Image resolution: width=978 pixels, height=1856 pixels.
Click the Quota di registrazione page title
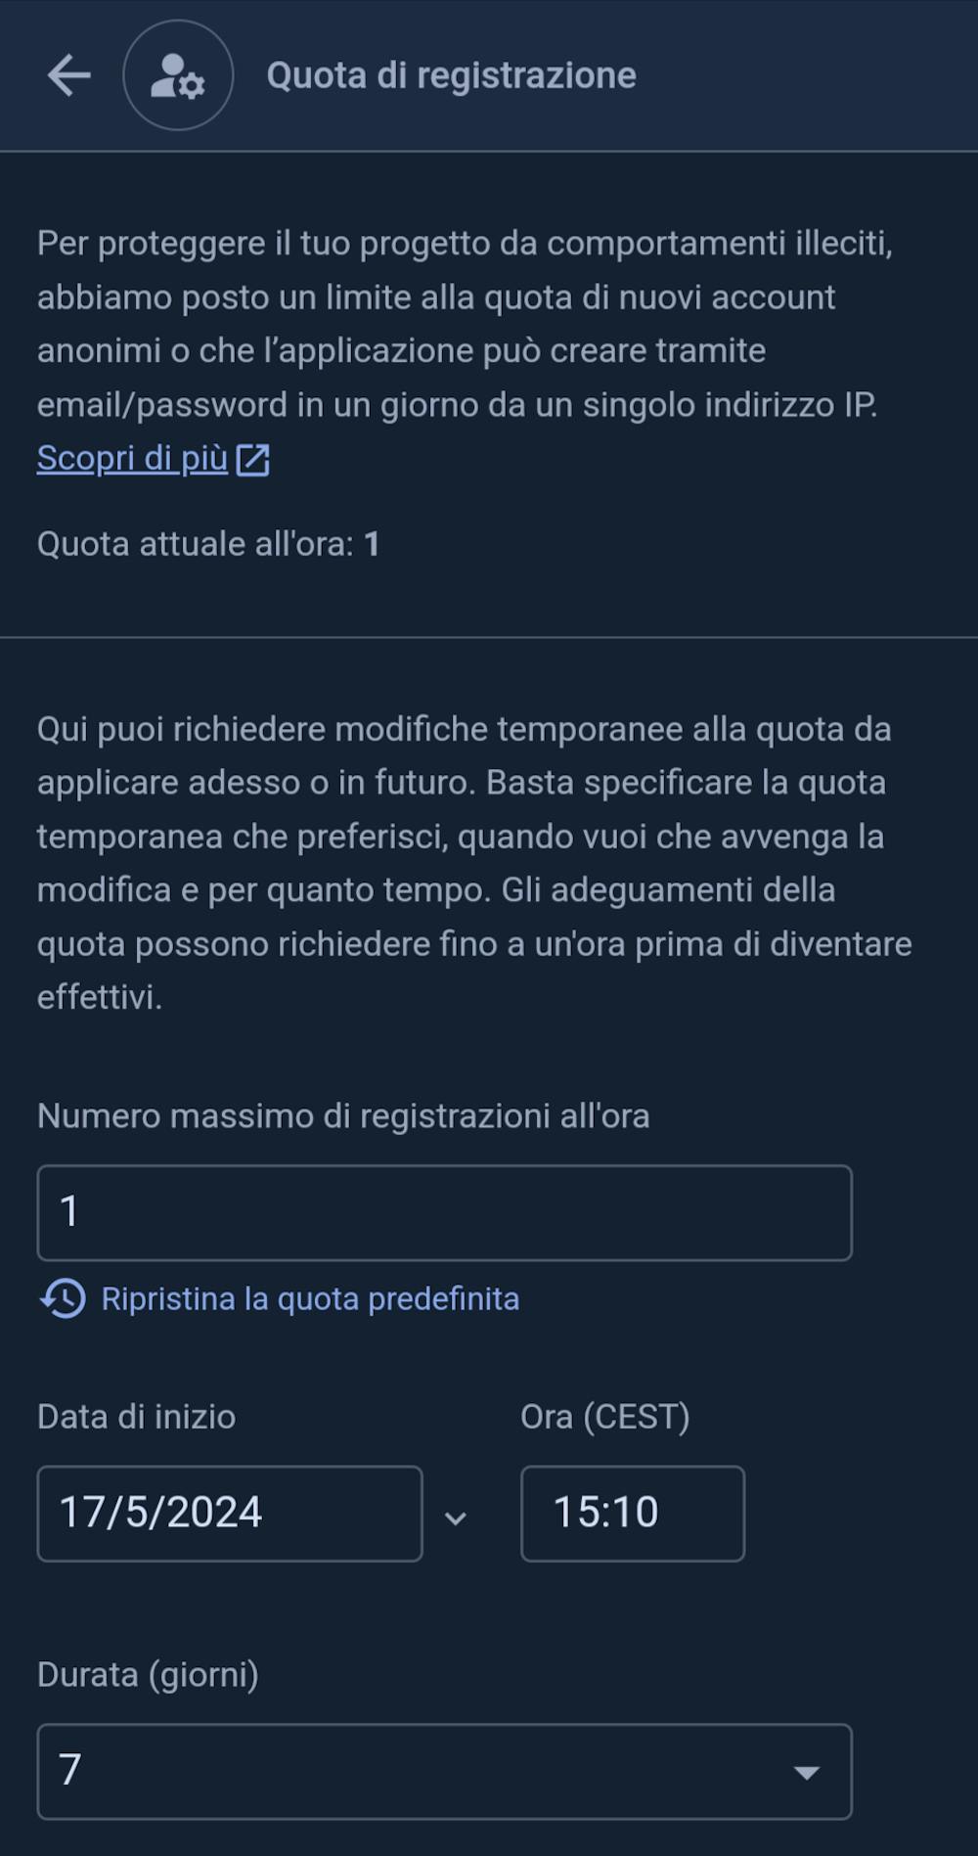451,75
